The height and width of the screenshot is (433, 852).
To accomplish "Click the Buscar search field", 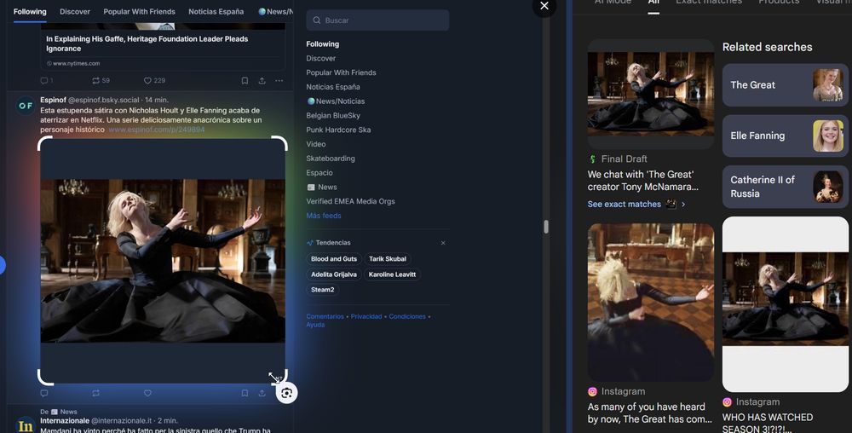I will tap(377, 20).
